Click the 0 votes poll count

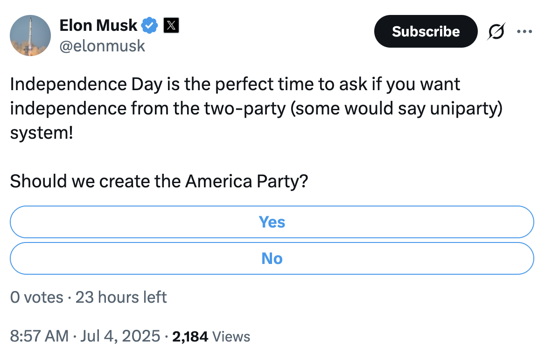[36, 297]
